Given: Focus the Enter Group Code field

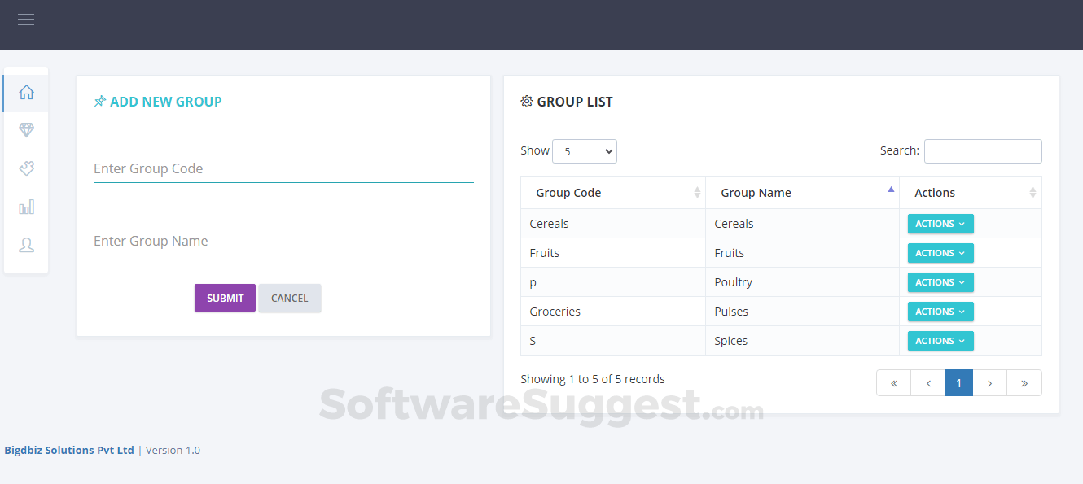Looking at the screenshot, I should point(283,168).
